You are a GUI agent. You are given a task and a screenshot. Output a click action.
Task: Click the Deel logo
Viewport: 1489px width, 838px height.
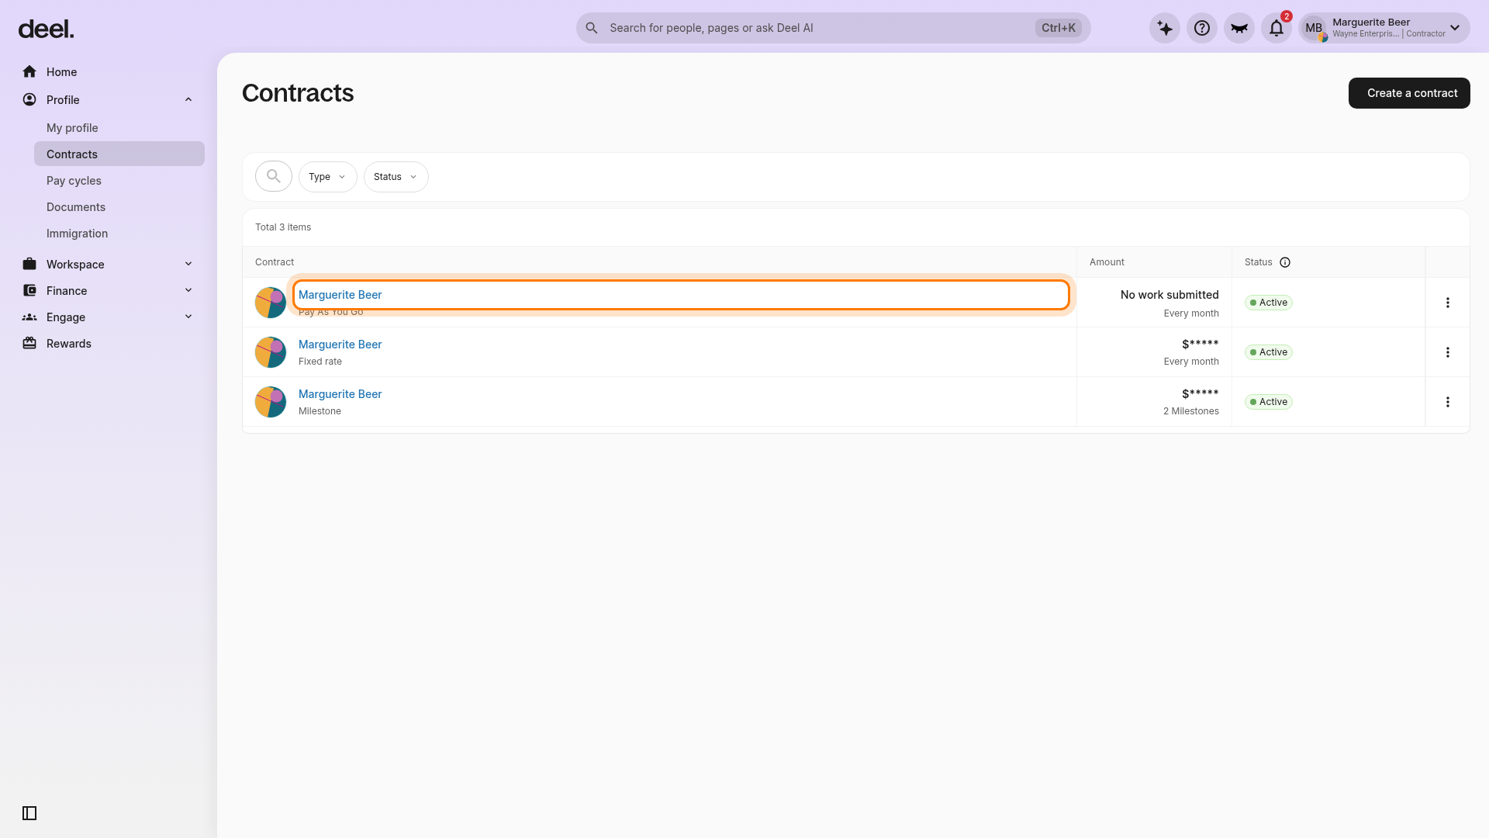(46, 29)
